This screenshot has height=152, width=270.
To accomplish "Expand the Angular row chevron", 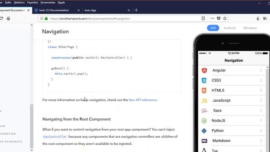I will [261, 71].
